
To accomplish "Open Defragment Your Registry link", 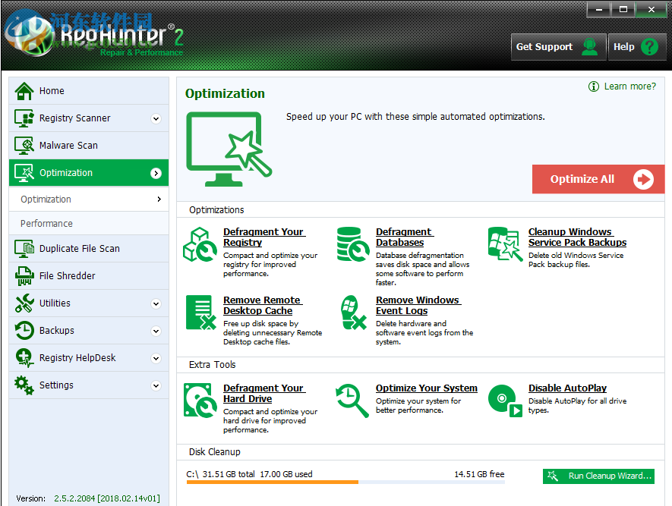I will pos(264,237).
